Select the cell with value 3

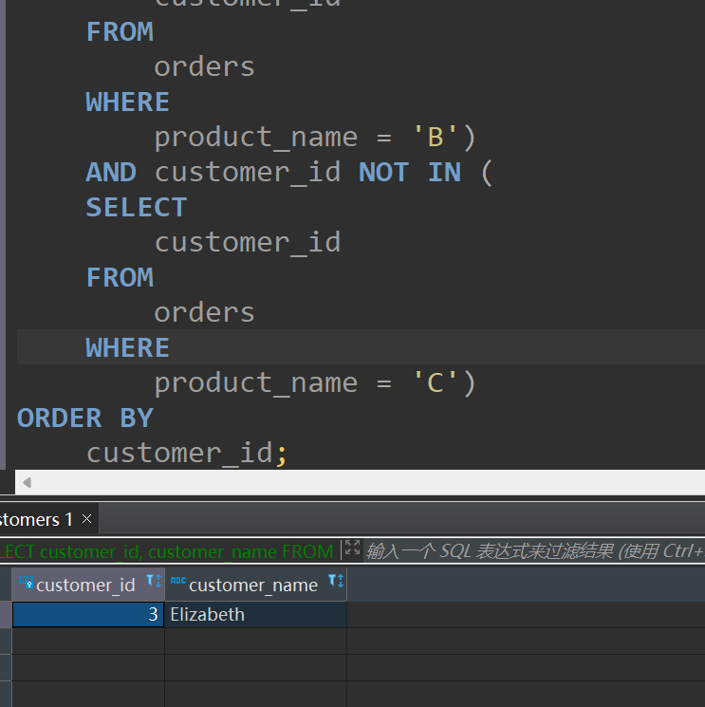click(88, 615)
